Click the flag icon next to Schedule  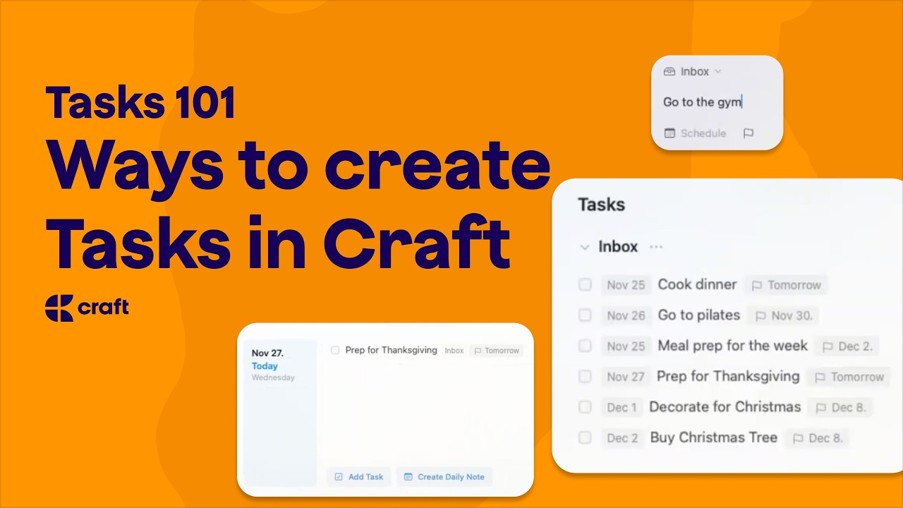(x=749, y=133)
